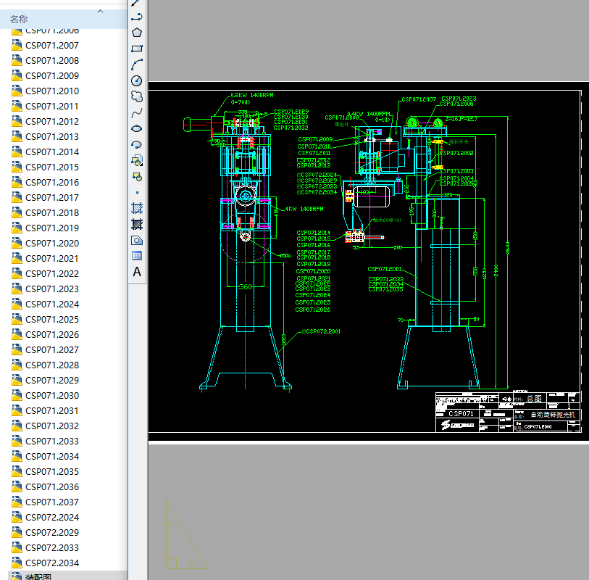
Task: Select the Polyline tool
Action: click(136, 17)
